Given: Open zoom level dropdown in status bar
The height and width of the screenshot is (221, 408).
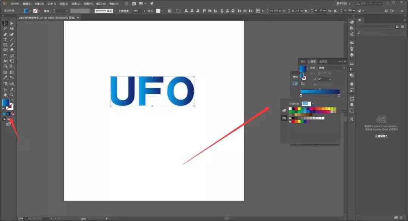Looking at the screenshot, I should 29,219.
